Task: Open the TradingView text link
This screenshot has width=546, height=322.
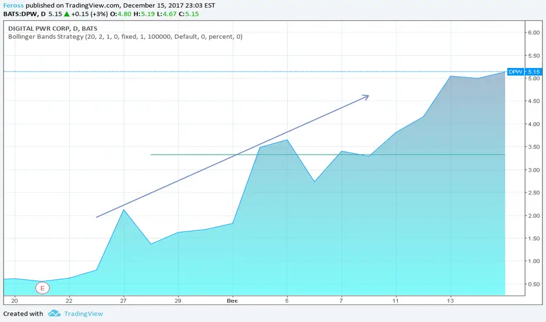Action: click(x=83, y=314)
